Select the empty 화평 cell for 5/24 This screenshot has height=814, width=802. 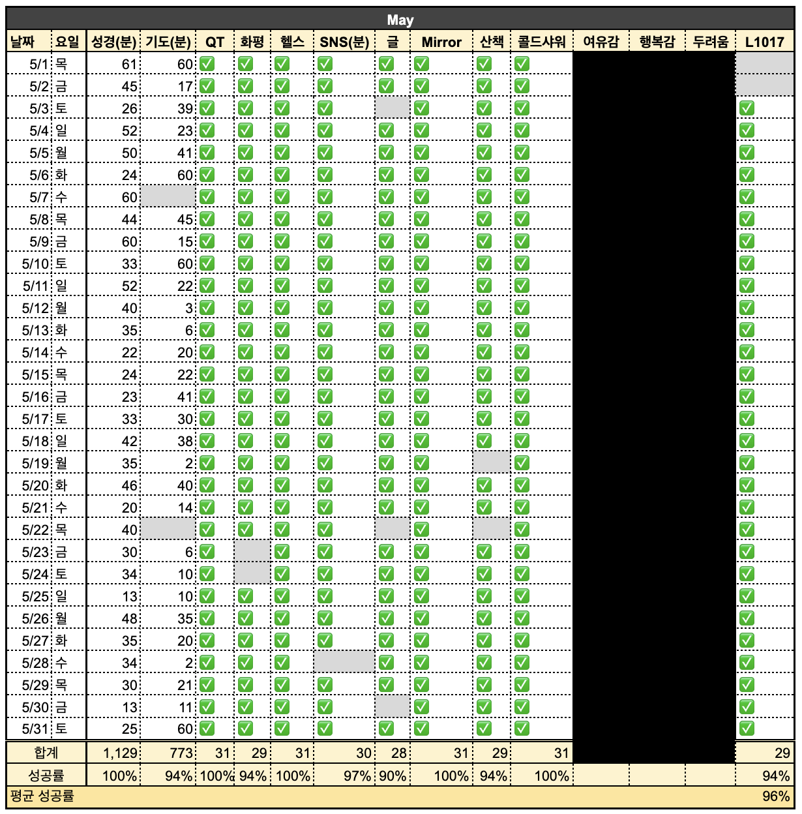click(x=252, y=574)
